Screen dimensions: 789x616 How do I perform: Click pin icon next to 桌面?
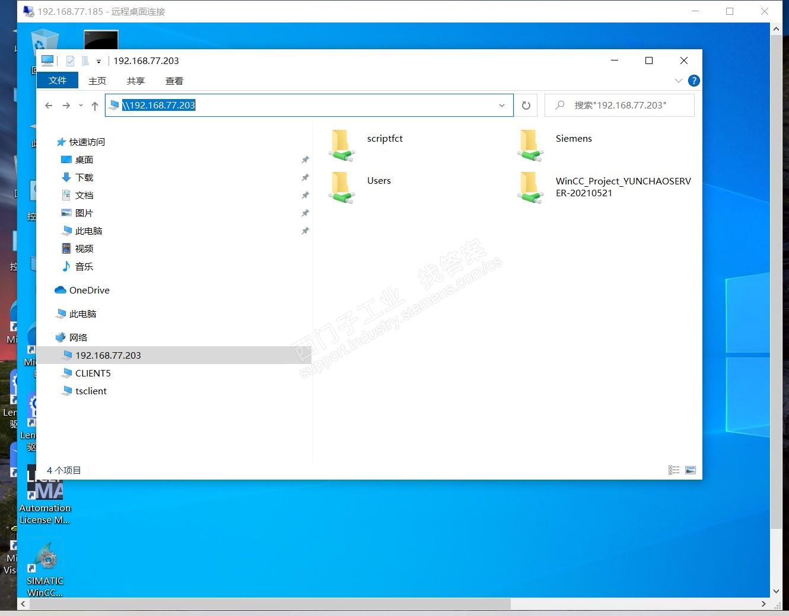(305, 159)
